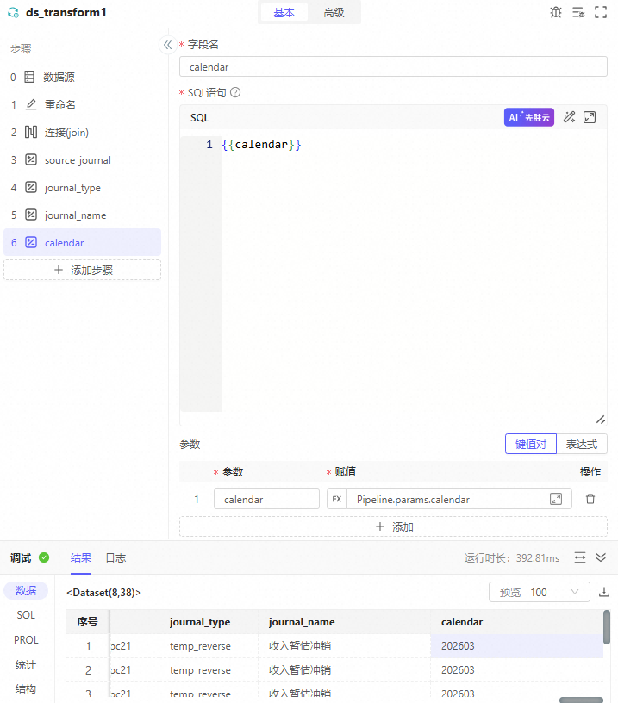The height and width of the screenshot is (703, 618).
Task: Switch to the 高级 tab
Action: pyautogui.click(x=334, y=13)
